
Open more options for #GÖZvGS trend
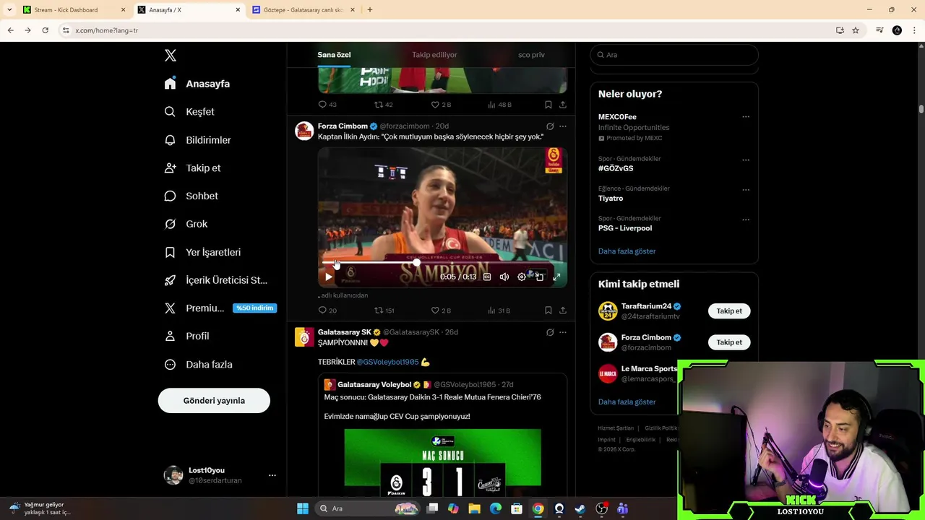[x=746, y=160]
